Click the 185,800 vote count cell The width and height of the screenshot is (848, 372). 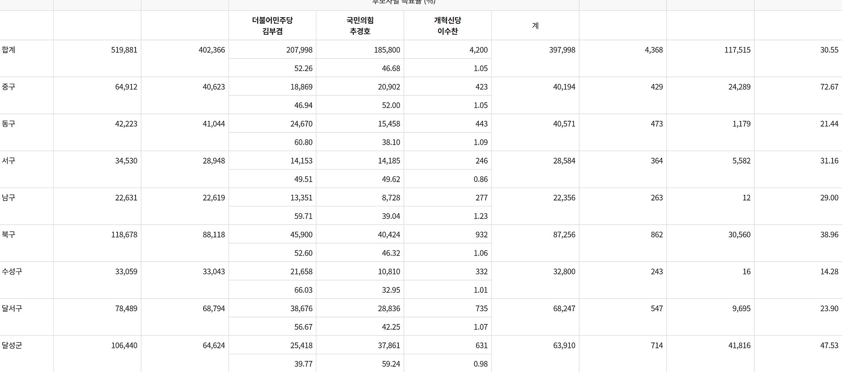coord(387,50)
